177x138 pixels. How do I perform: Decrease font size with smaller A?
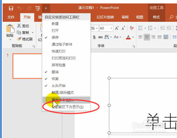tap(123, 28)
